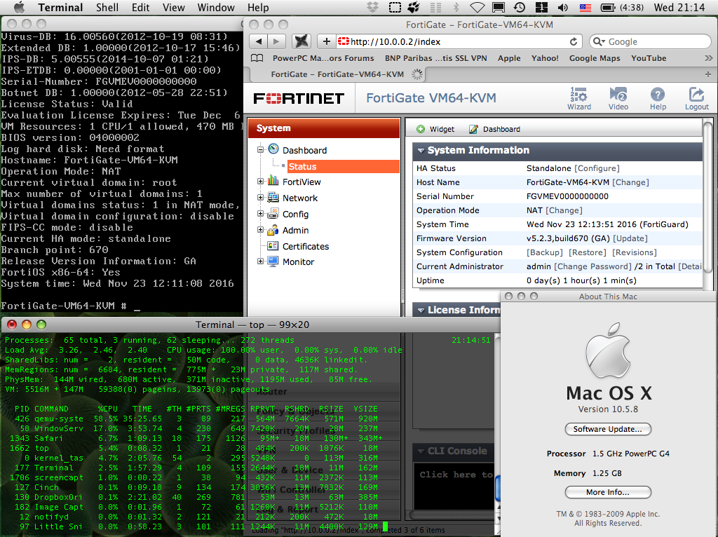Click the Firmware Version Update link
The height and width of the screenshot is (537, 718).
[630, 238]
